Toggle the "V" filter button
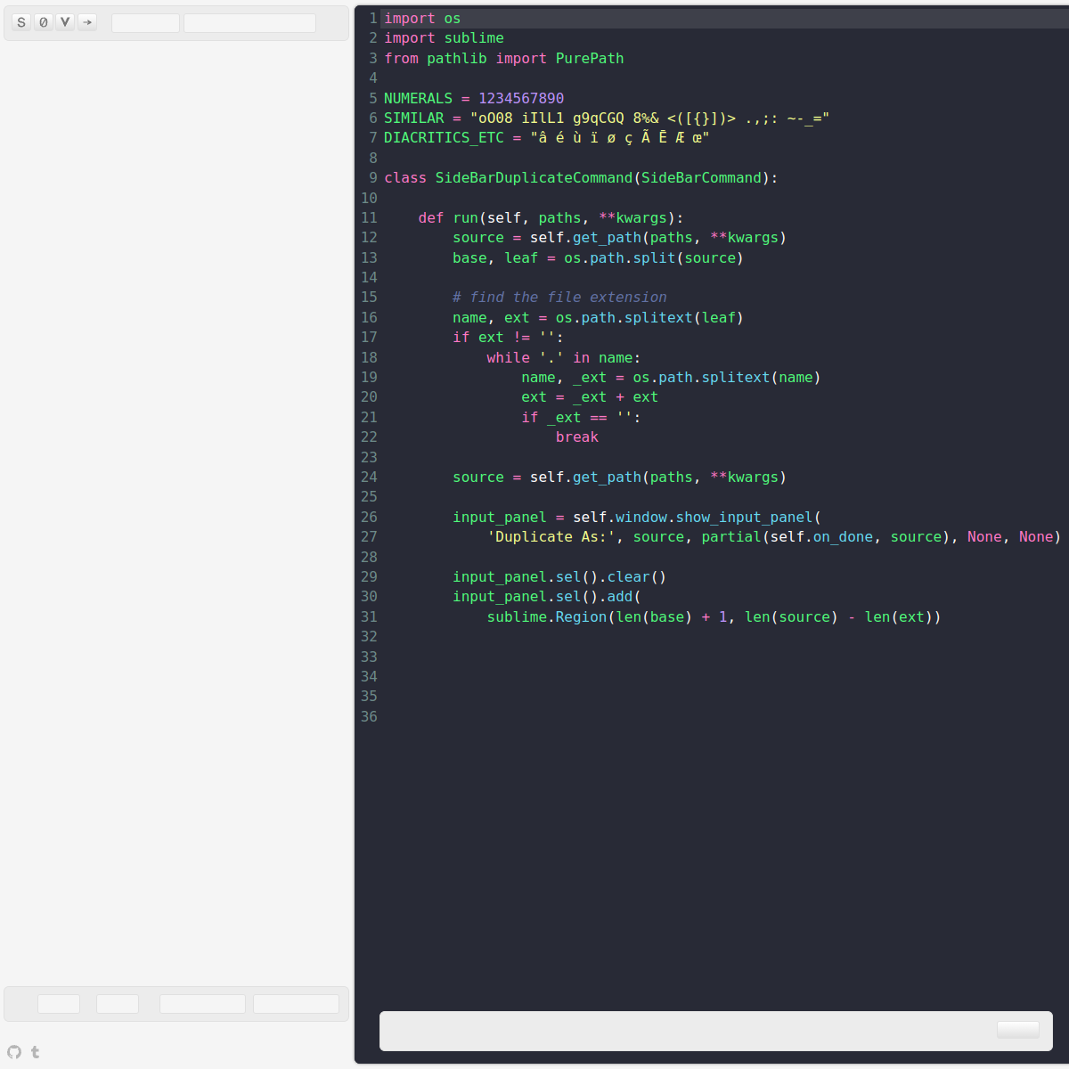The width and height of the screenshot is (1069, 1069). click(x=64, y=22)
